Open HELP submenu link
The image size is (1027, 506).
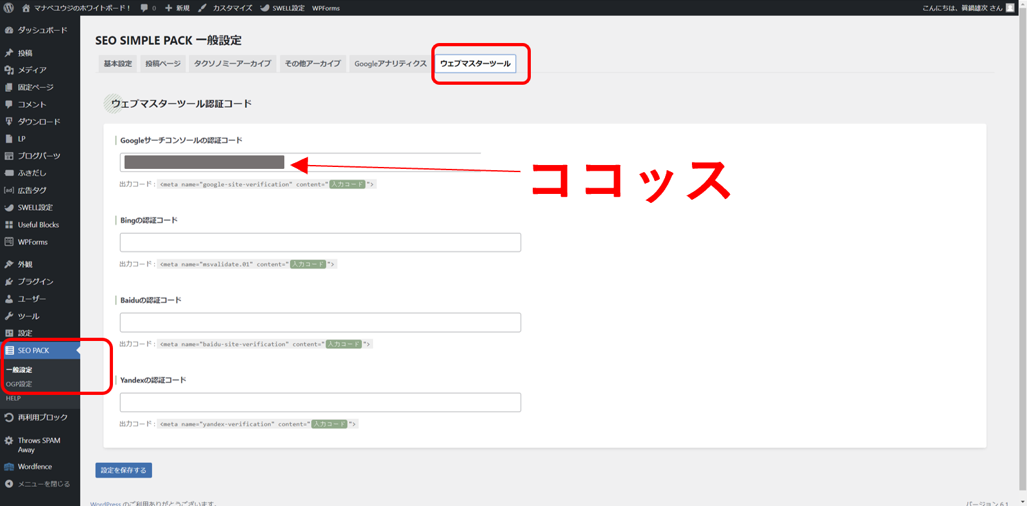coord(13,398)
